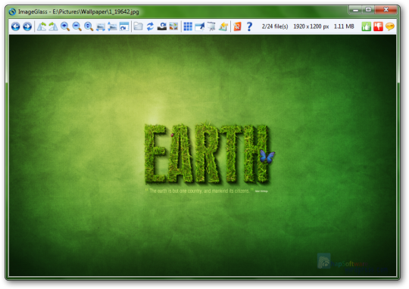Click the green thumbs-up like button

pyautogui.click(x=367, y=26)
